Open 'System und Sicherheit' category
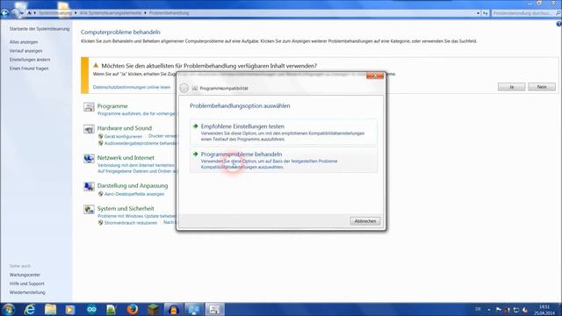Screen dimensions: 562x316 pos(126,208)
